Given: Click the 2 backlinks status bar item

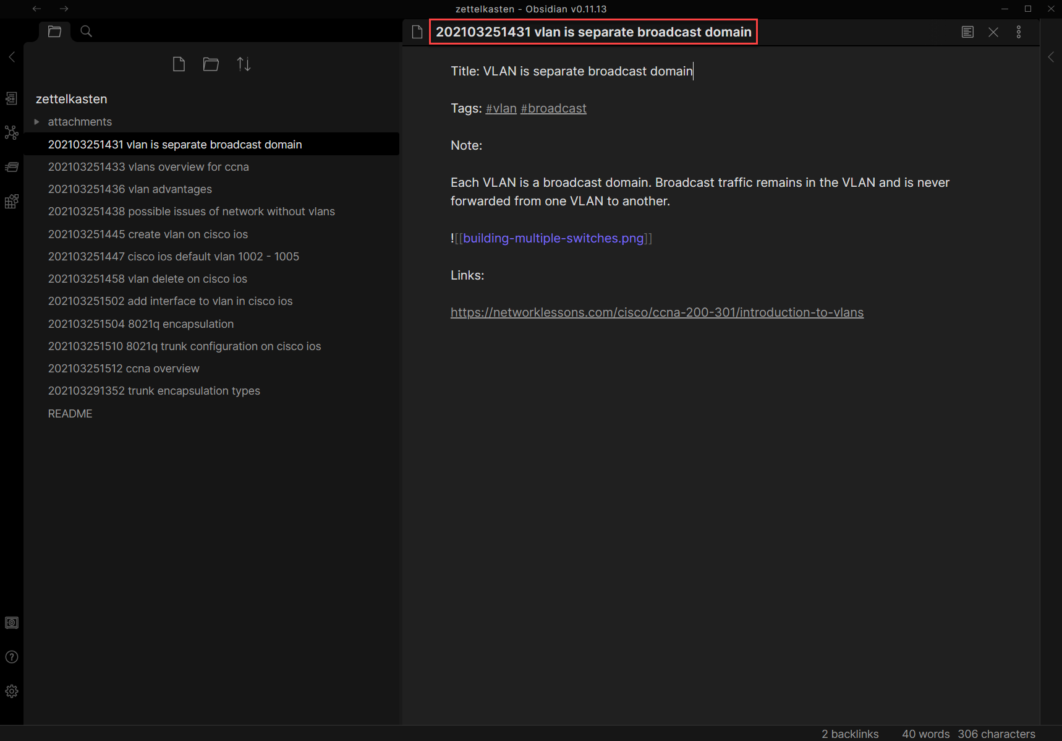Looking at the screenshot, I should (850, 734).
